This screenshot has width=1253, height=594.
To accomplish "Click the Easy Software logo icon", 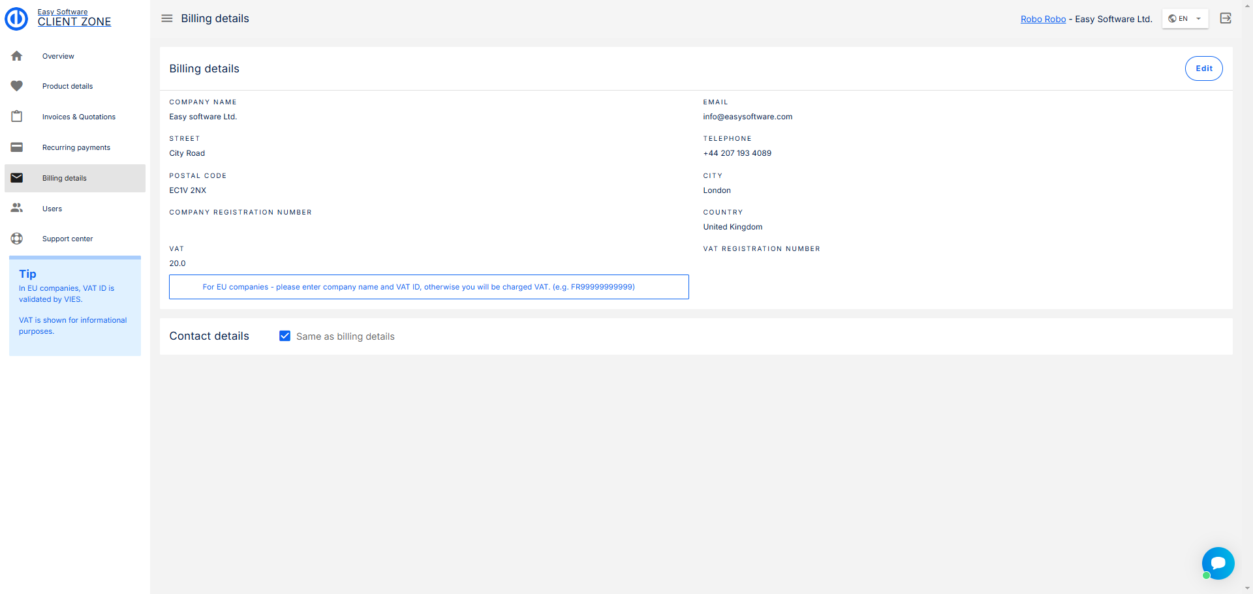I will click(16, 18).
